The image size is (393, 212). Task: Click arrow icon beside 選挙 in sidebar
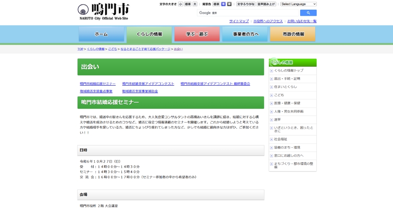click(x=272, y=119)
